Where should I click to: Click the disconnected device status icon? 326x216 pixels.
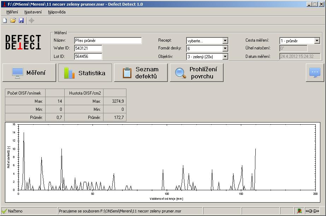pyautogui.click(x=300, y=211)
